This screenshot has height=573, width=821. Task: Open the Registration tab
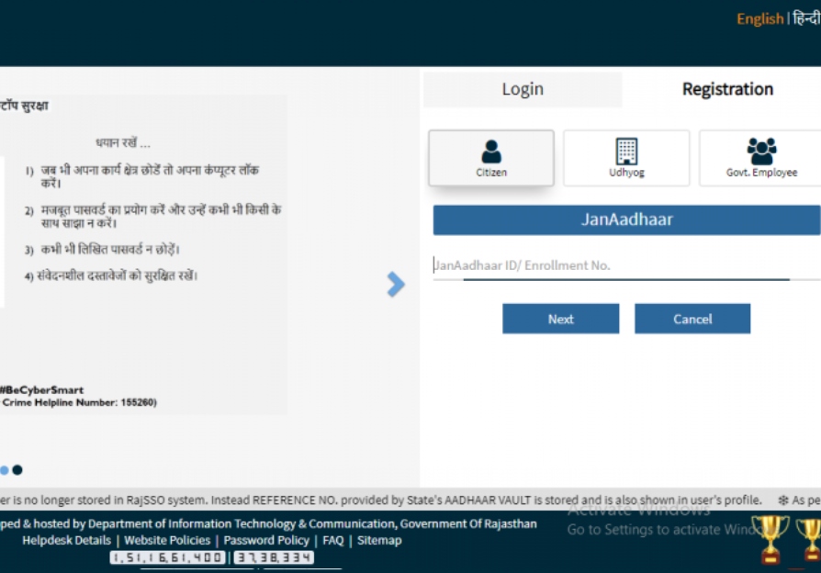point(726,89)
